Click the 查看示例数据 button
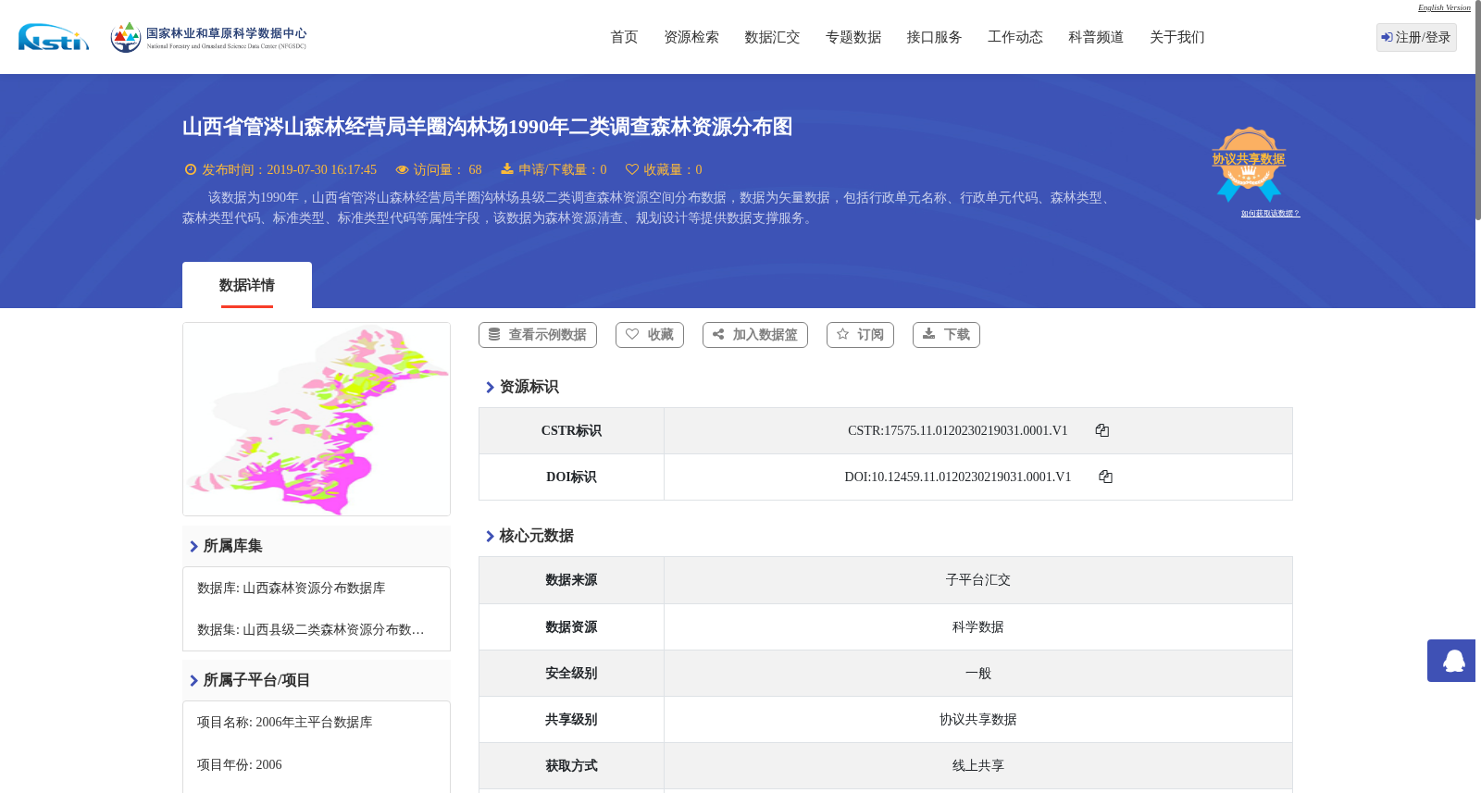 pos(538,335)
